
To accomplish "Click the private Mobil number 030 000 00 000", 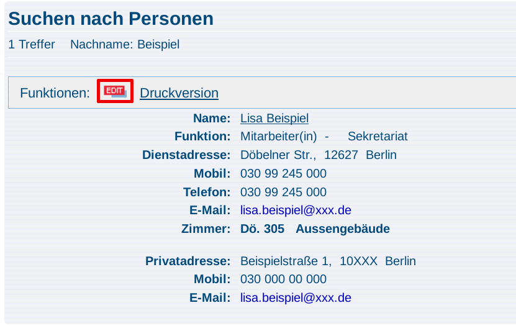I will [283, 279].
